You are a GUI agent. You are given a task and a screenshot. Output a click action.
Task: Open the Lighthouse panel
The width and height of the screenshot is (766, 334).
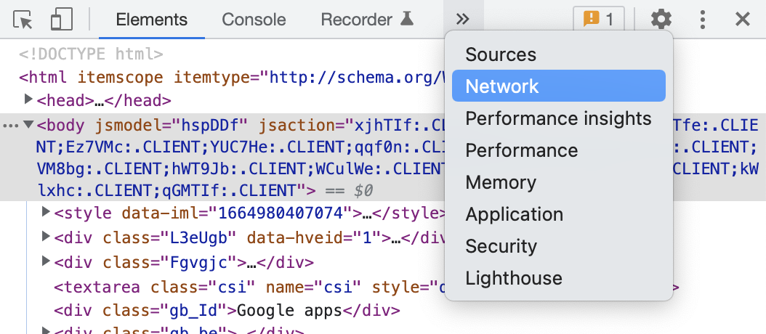point(513,278)
